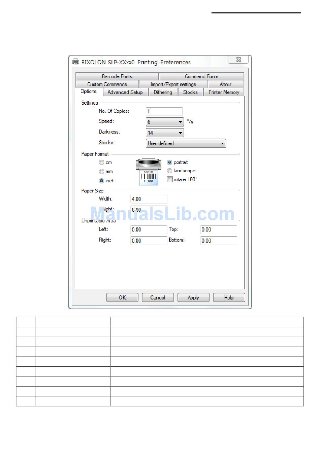
Task: Open the Barcode Fonts tab
Action: pyautogui.click(x=117, y=76)
